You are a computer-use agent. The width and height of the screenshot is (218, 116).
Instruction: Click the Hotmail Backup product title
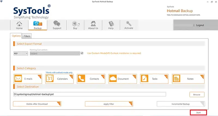point(180,11)
